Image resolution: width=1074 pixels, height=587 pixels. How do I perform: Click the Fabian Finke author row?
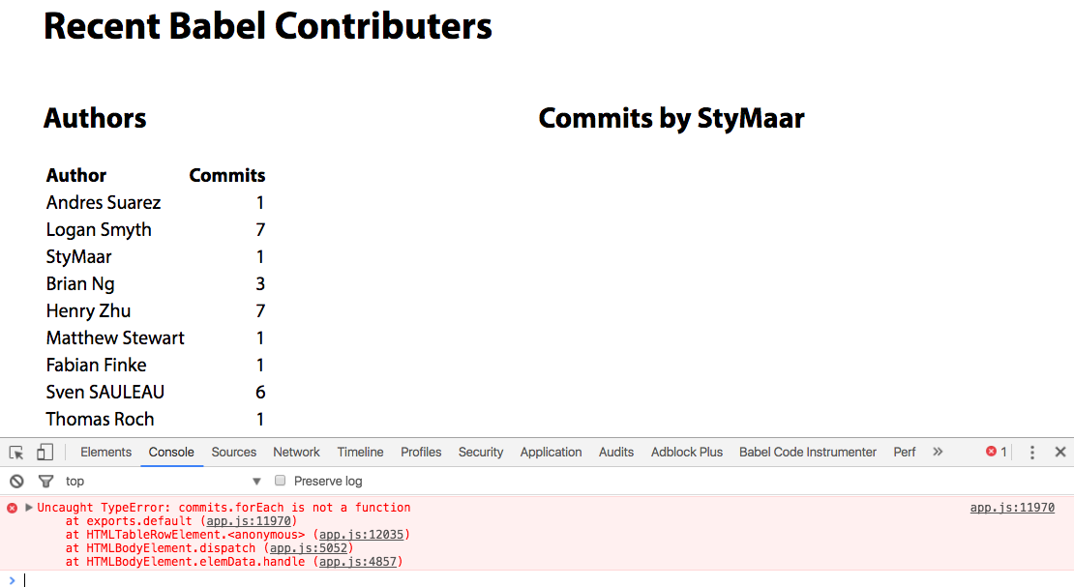tap(156, 366)
